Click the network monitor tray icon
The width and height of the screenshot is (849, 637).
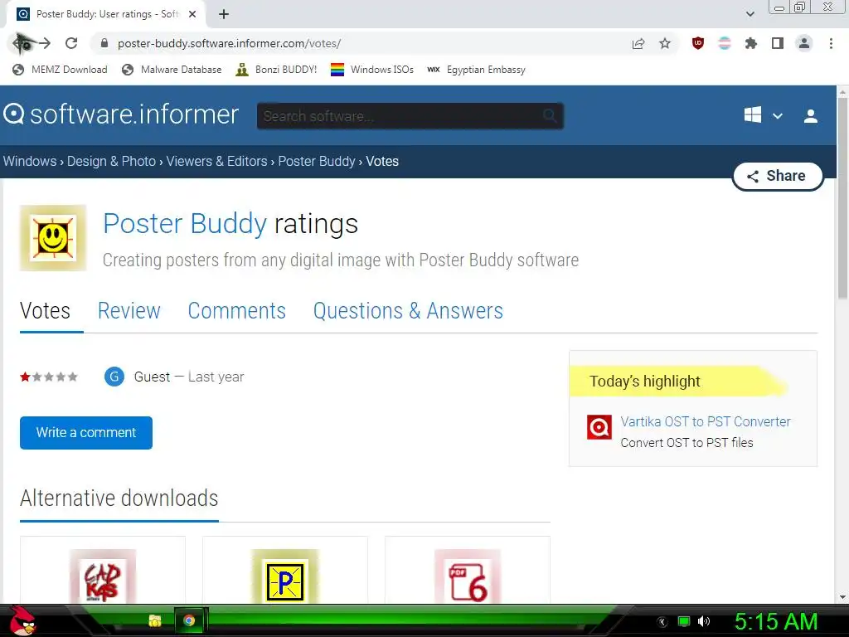684,621
